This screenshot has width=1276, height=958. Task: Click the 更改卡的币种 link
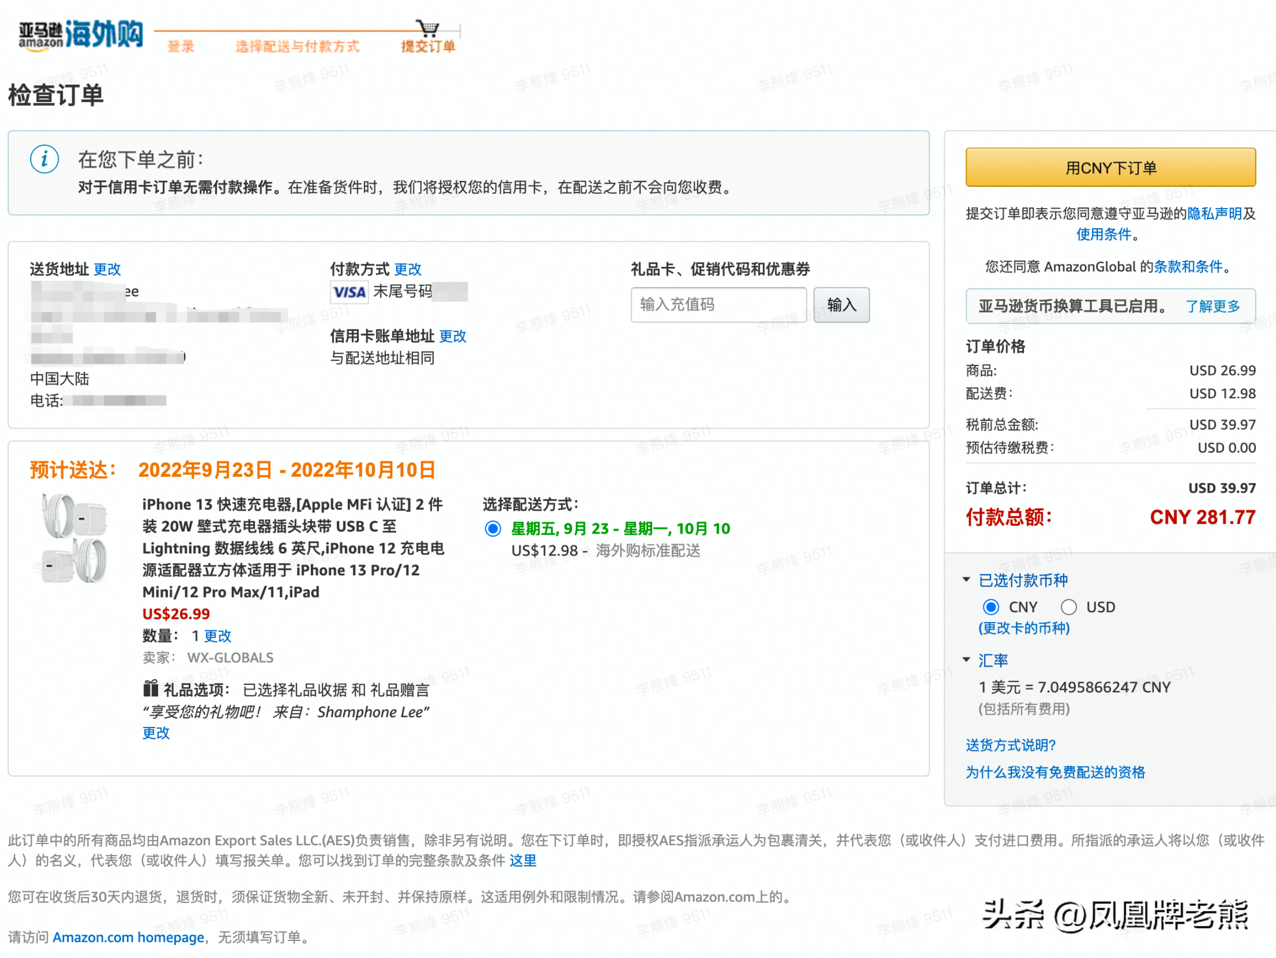1024,628
